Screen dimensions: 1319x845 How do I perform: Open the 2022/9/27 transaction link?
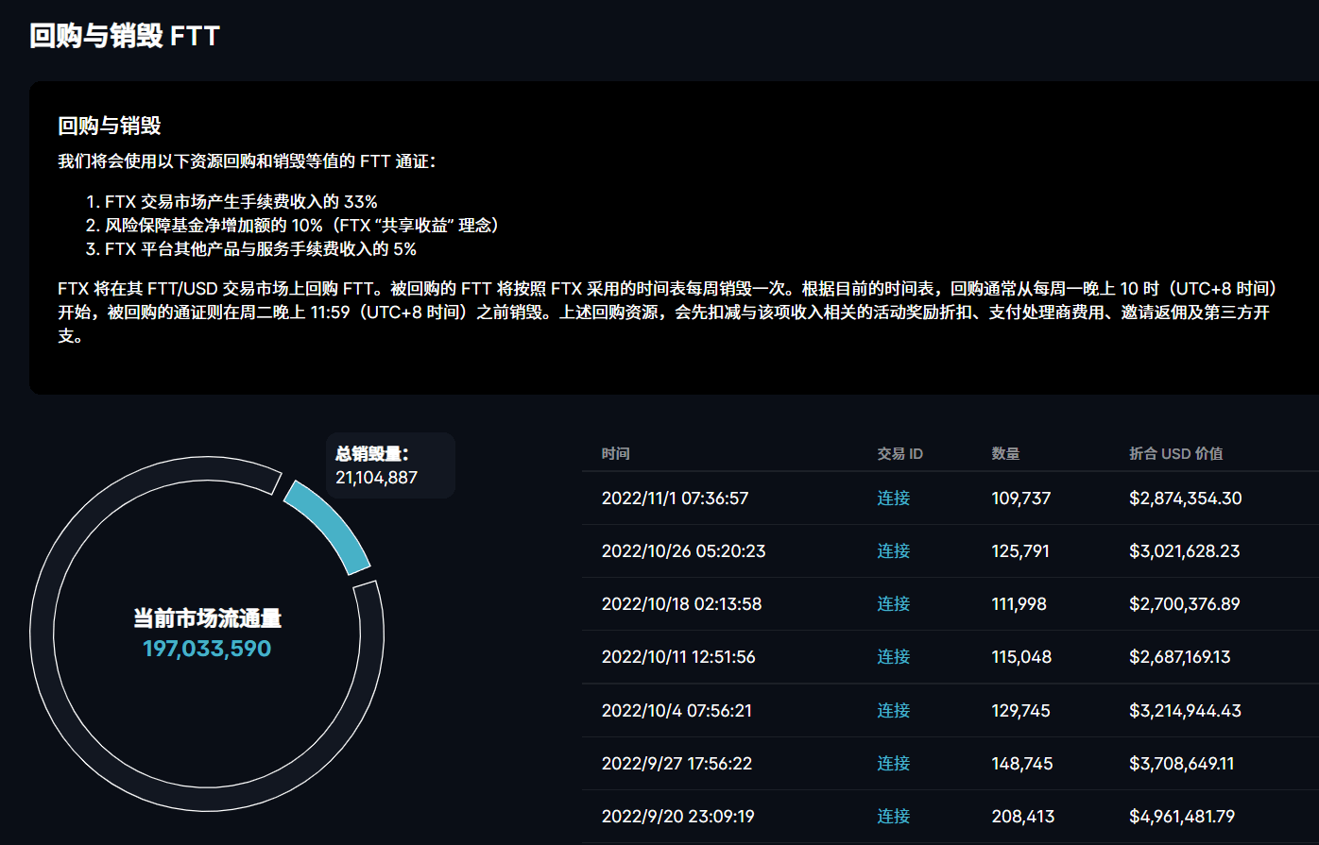click(892, 763)
